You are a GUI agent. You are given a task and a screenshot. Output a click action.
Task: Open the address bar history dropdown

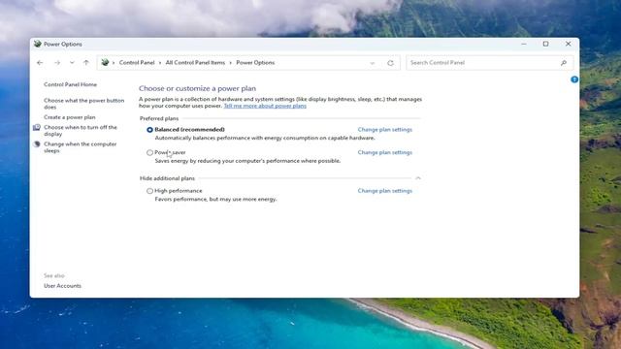click(372, 63)
